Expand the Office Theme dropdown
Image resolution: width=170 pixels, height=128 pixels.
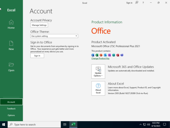tap(54, 36)
